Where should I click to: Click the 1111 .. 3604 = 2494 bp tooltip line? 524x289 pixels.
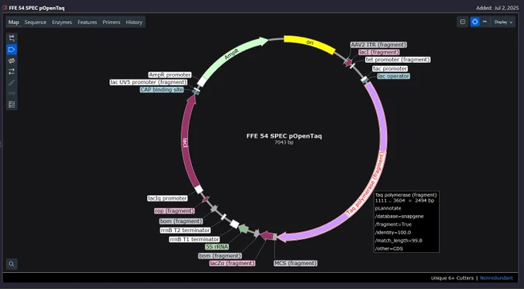click(405, 201)
